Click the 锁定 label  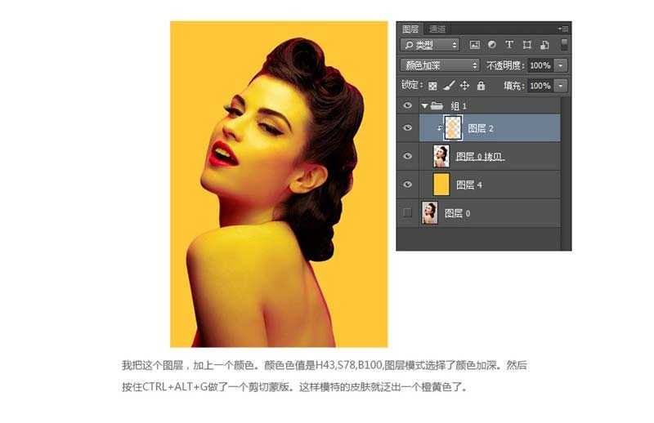[412, 86]
